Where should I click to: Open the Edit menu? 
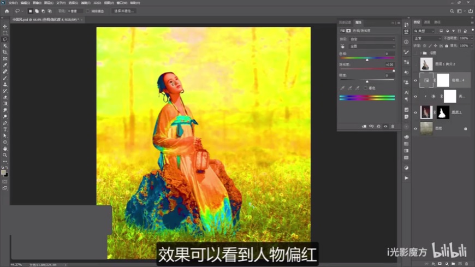tap(25, 3)
